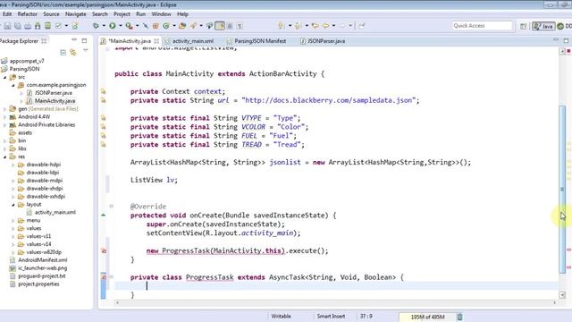Switch to the Java perspective button
This screenshot has width=572, height=322.
pyautogui.click(x=543, y=26)
